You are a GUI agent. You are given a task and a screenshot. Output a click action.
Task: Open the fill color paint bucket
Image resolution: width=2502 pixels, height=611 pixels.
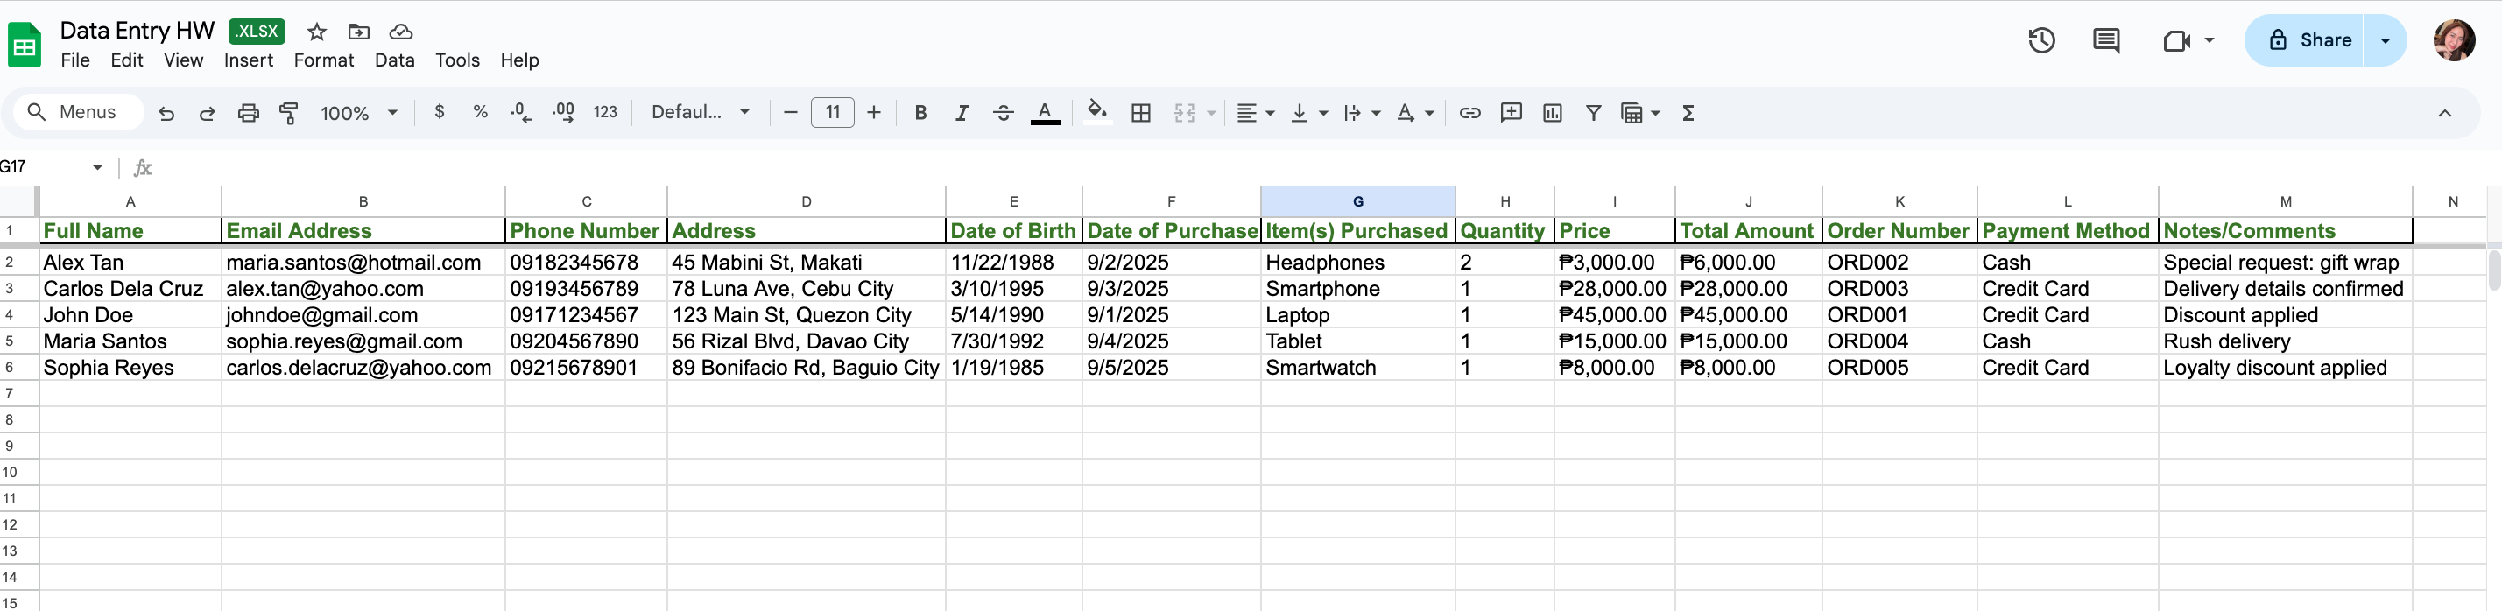[1096, 113]
